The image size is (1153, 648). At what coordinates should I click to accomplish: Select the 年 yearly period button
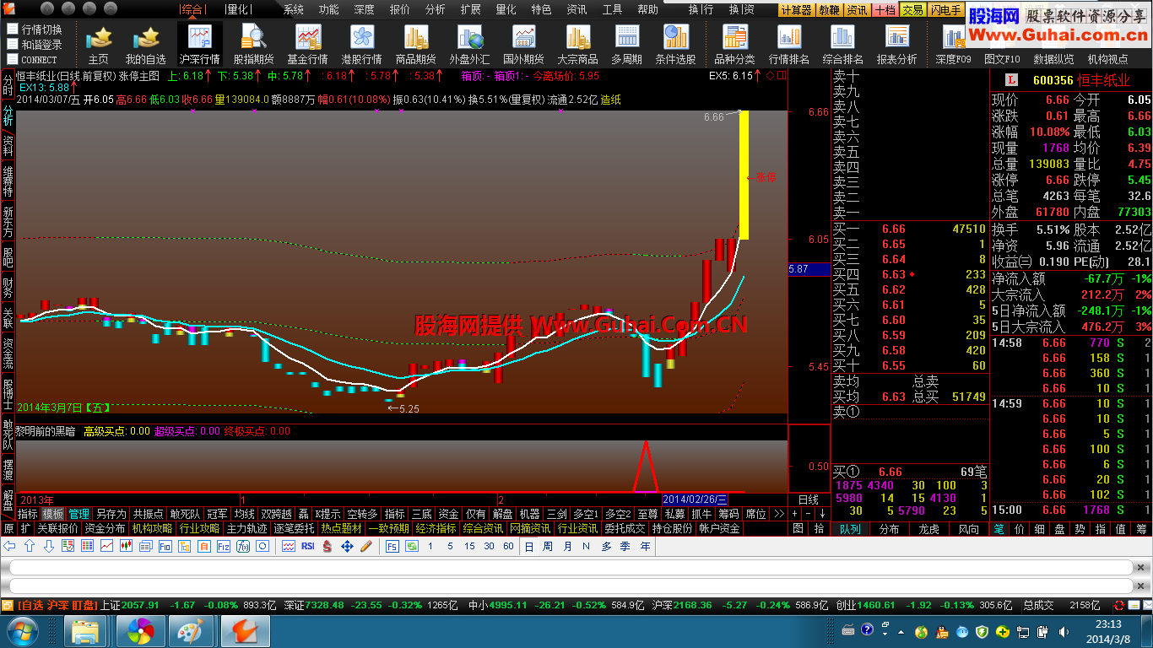click(x=645, y=546)
